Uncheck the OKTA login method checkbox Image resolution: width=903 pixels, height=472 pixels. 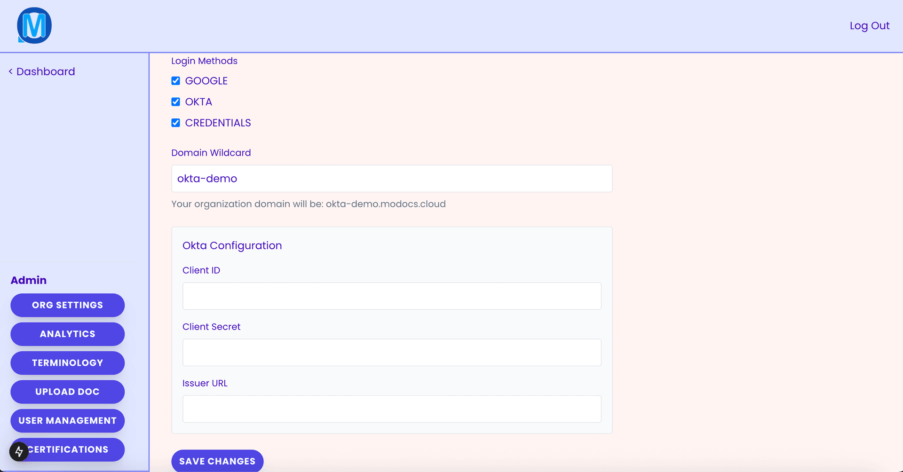(x=175, y=102)
